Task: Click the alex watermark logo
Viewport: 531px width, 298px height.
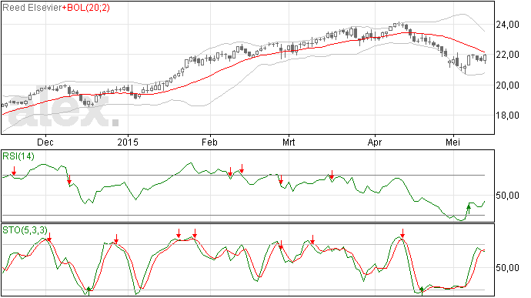Action: (x=64, y=109)
